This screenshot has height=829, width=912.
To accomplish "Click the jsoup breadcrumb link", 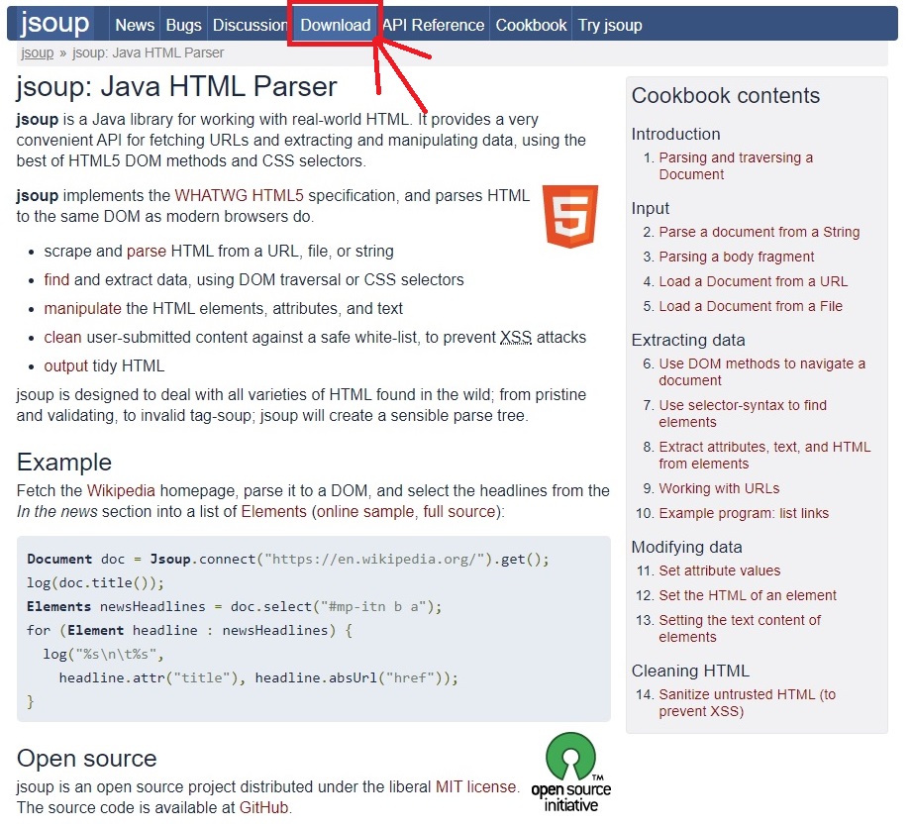I will 38,52.
